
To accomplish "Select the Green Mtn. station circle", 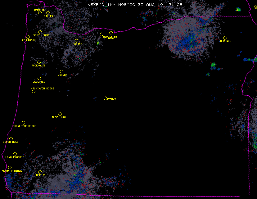I will pyautogui.click(x=60, y=114).
